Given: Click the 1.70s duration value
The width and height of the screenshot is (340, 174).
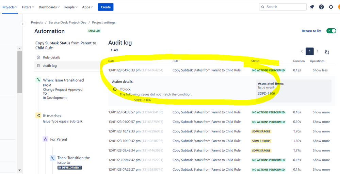Looking at the screenshot, I should [297, 131].
